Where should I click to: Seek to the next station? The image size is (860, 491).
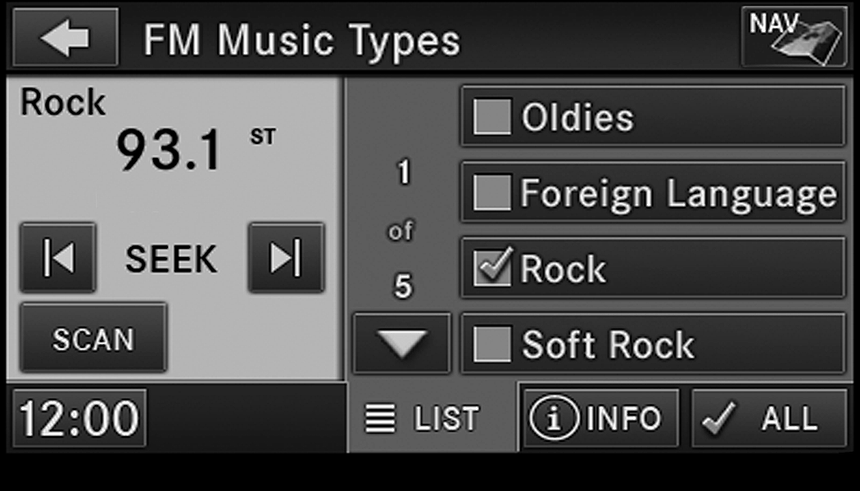coord(286,258)
